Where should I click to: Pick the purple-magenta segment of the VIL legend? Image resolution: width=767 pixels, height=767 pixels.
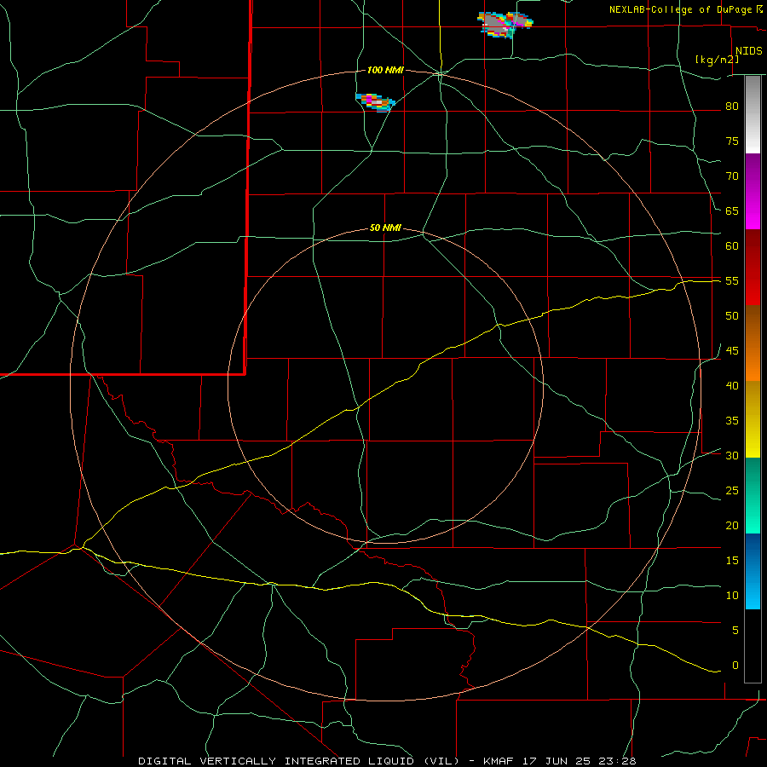pyautogui.click(x=753, y=192)
